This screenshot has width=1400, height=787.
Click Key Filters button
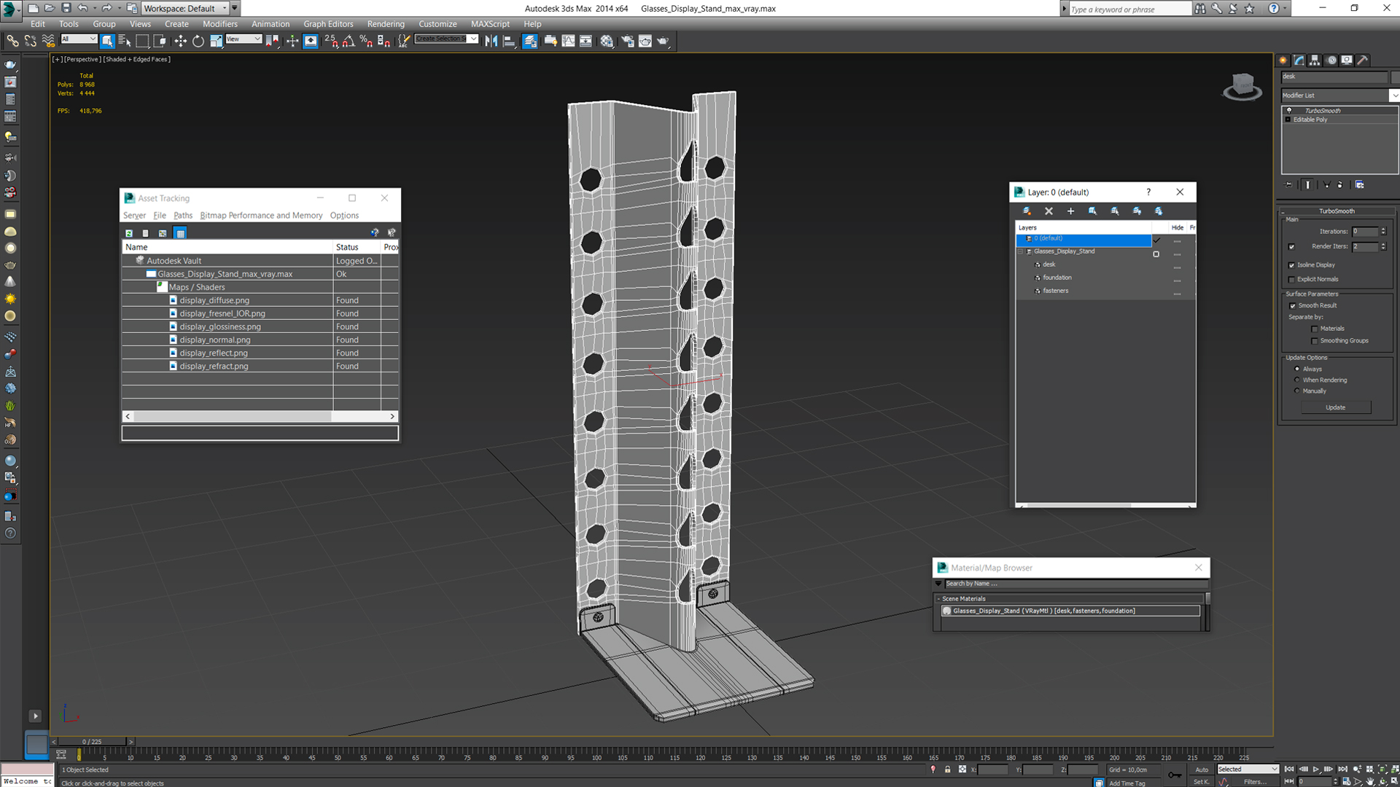[1255, 782]
